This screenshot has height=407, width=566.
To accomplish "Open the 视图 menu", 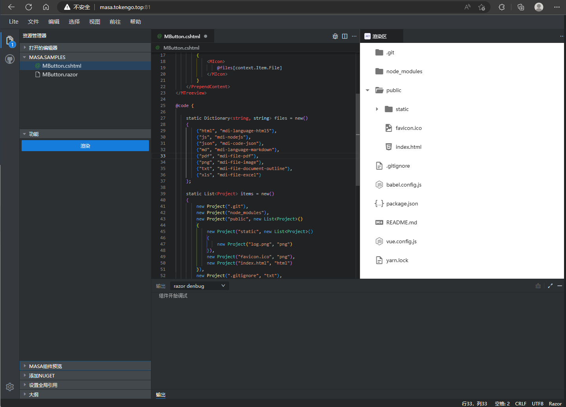I will 94,22.
